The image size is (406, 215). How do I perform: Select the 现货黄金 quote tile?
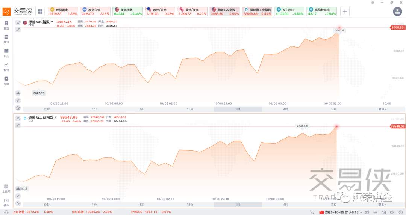(x=63, y=12)
